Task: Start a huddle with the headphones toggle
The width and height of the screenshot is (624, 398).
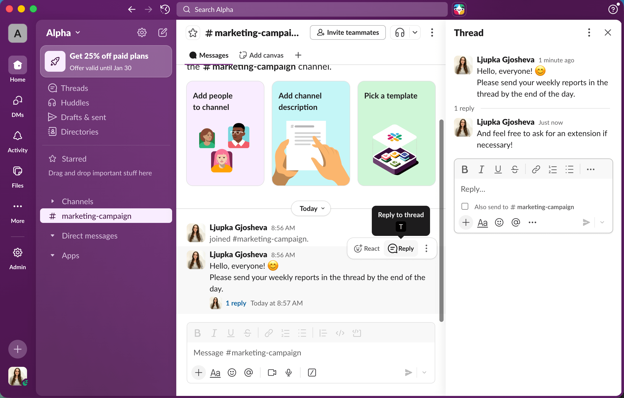Action: coord(399,32)
